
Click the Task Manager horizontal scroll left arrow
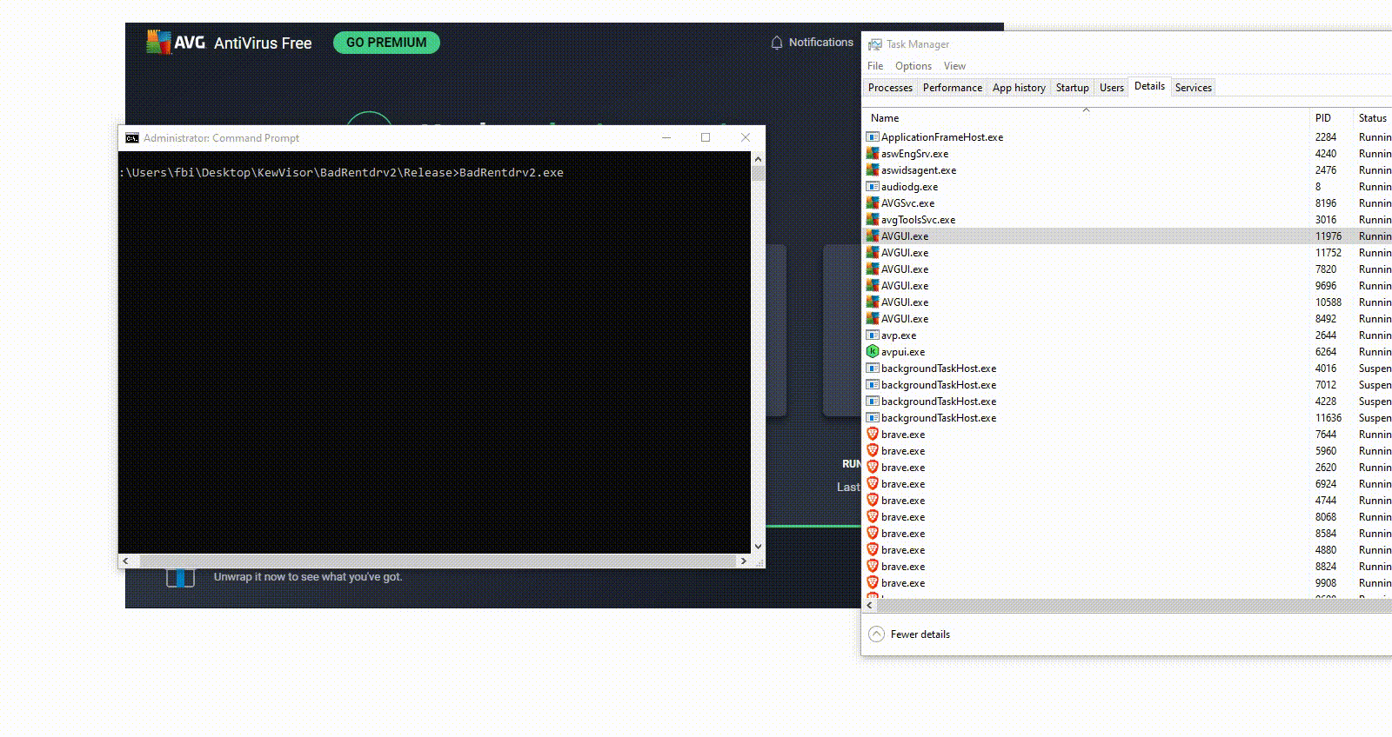868,606
